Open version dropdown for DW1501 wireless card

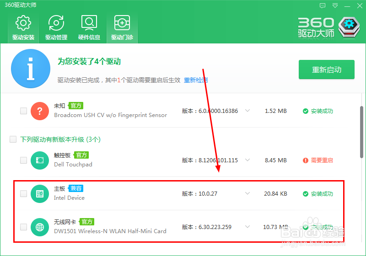pyautogui.click(x=248, y=227)
